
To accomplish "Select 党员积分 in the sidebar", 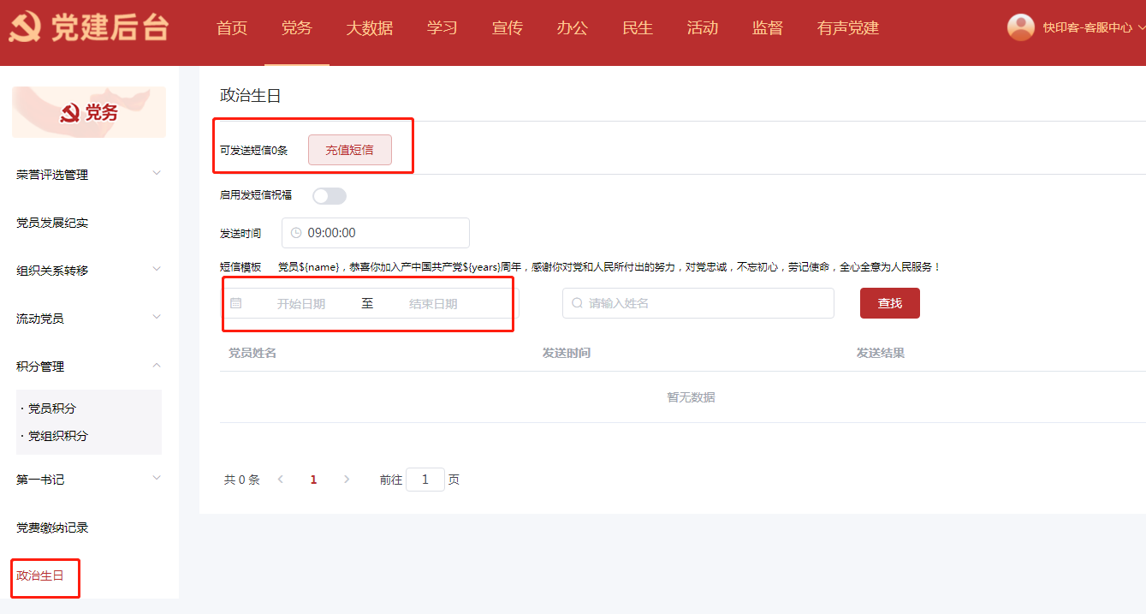I will pos(52,408).
